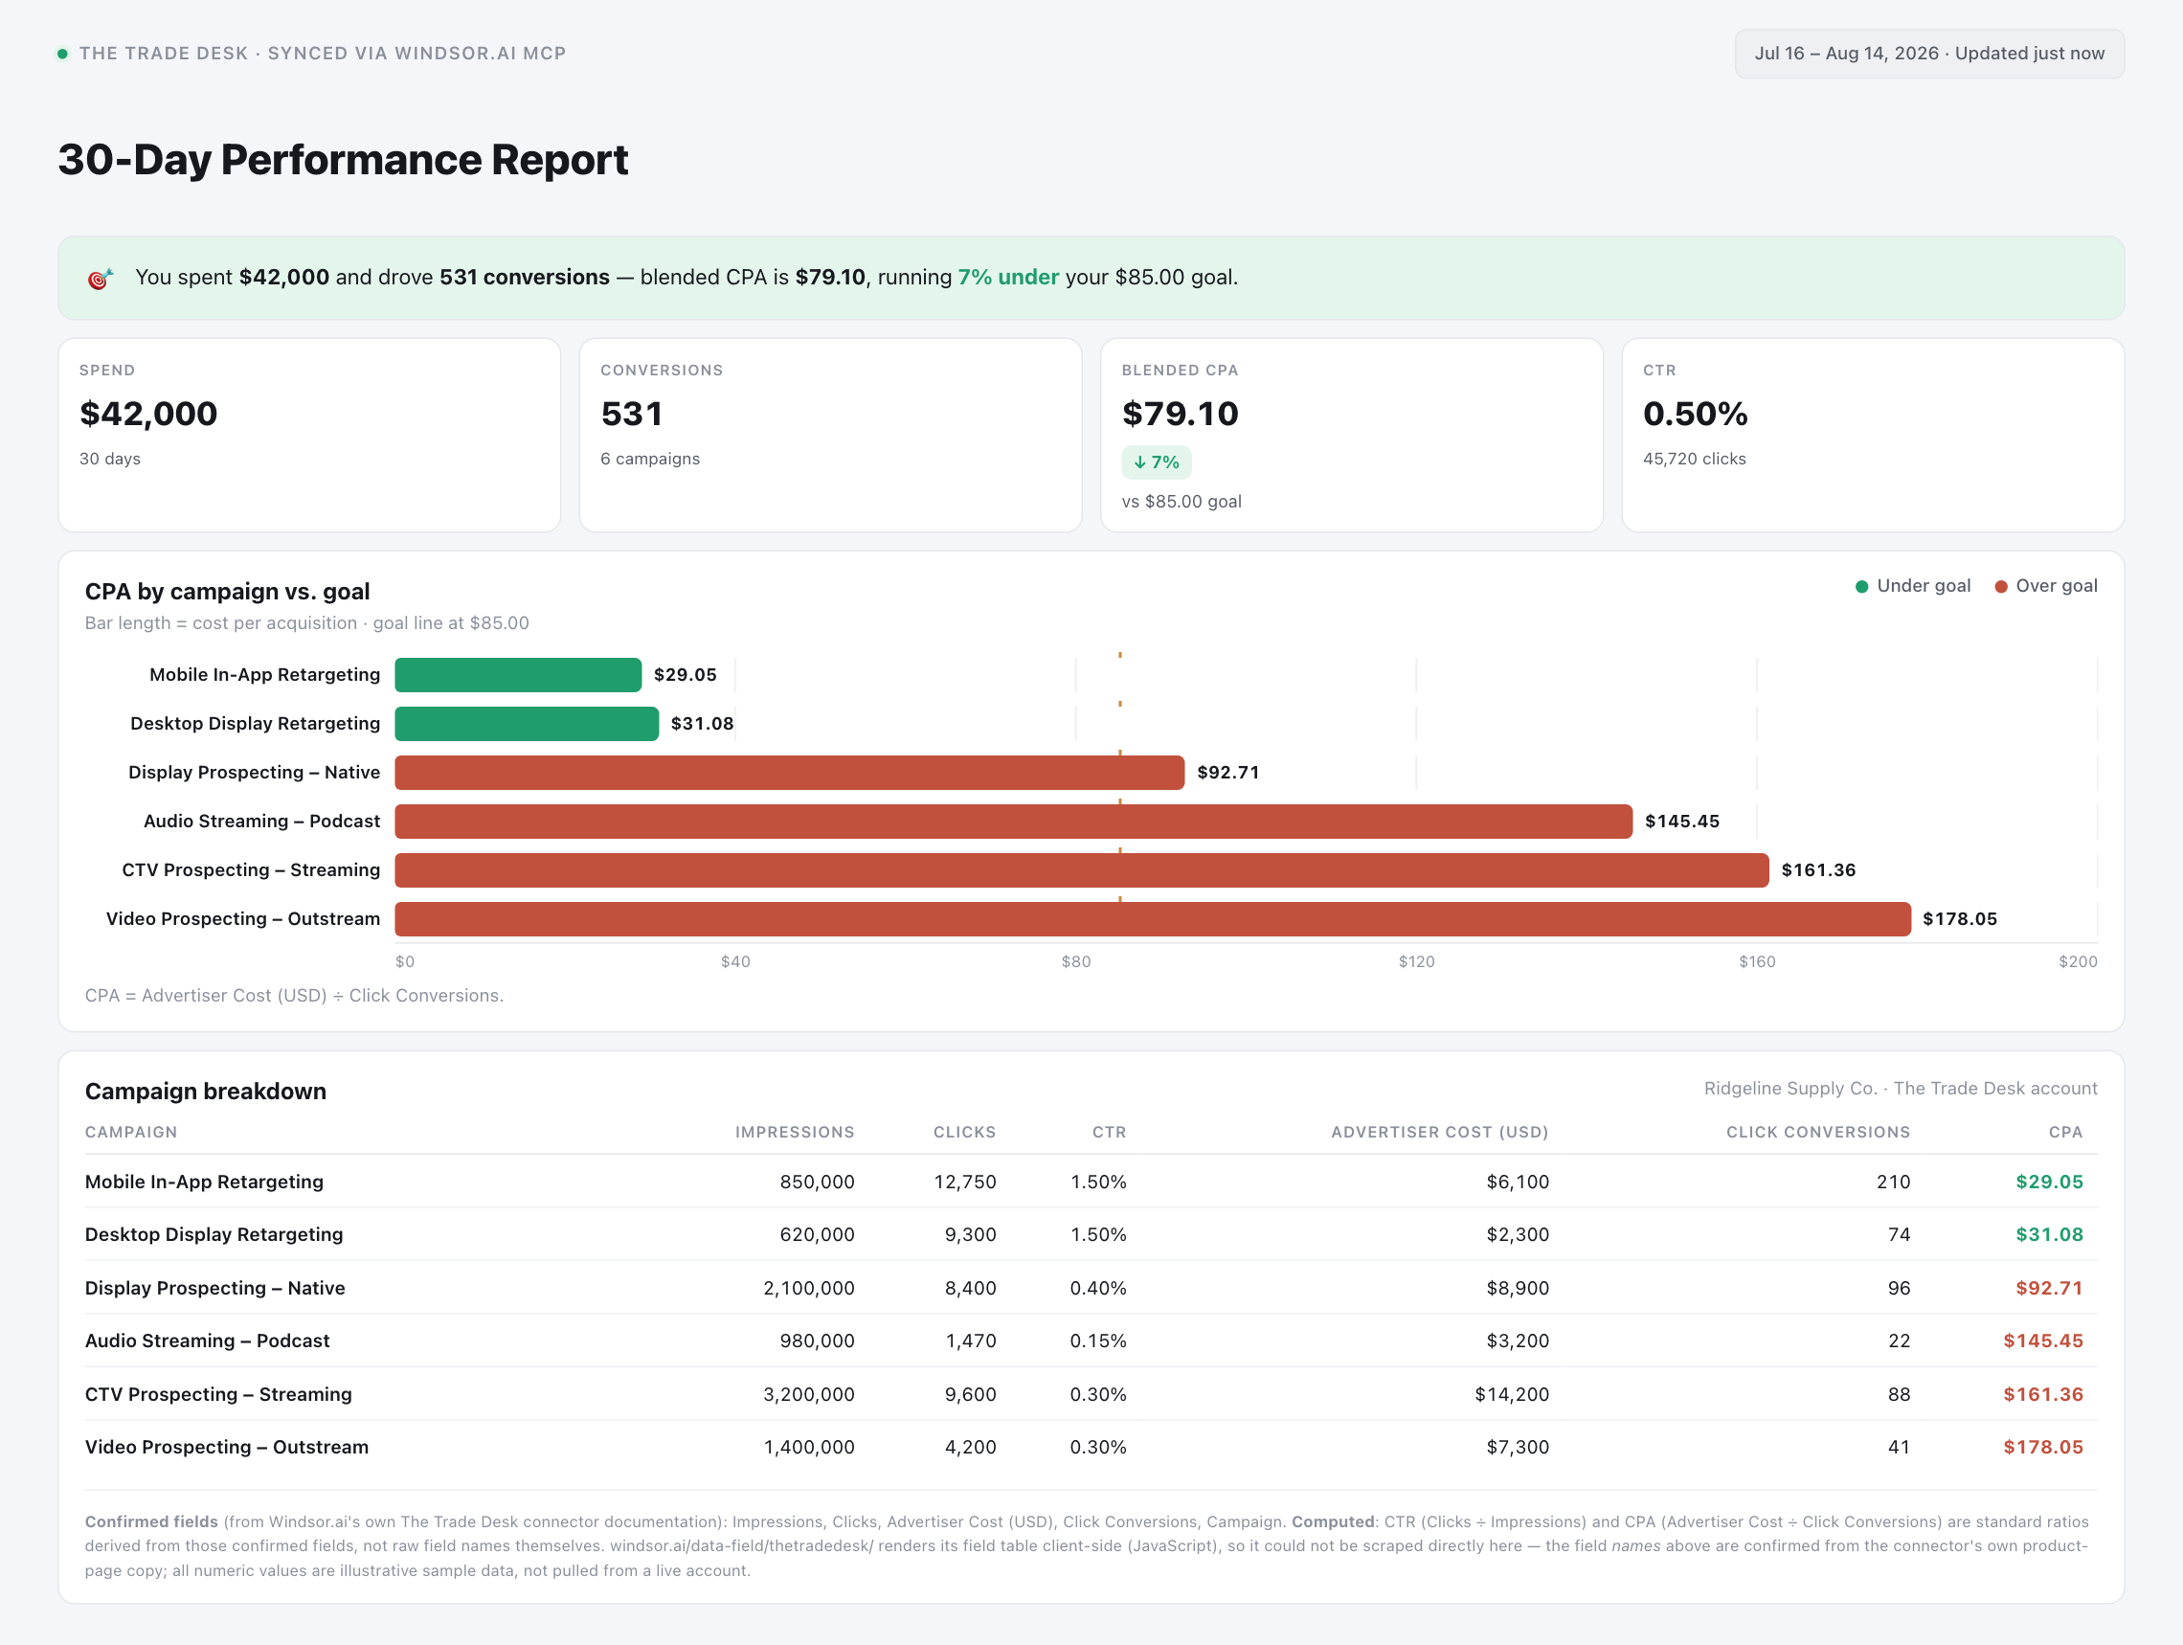The height and width of the screenshot is (1645, 2183).
Task: Select the CTR 0.50% card
Action: pyautogui.click(x=1872, y=435)
